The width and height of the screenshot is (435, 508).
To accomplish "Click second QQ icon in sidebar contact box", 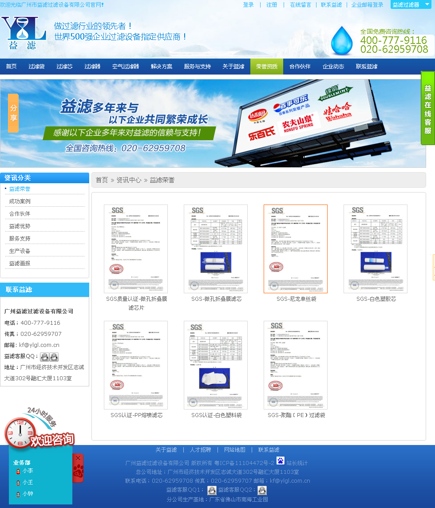I will tap(54, 357).
